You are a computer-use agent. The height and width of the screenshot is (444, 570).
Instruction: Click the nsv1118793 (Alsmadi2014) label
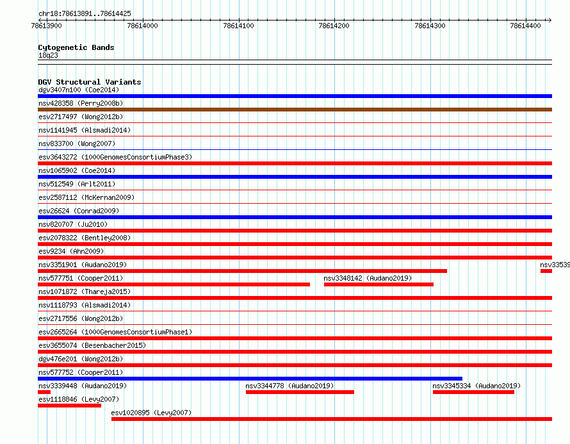85,305
